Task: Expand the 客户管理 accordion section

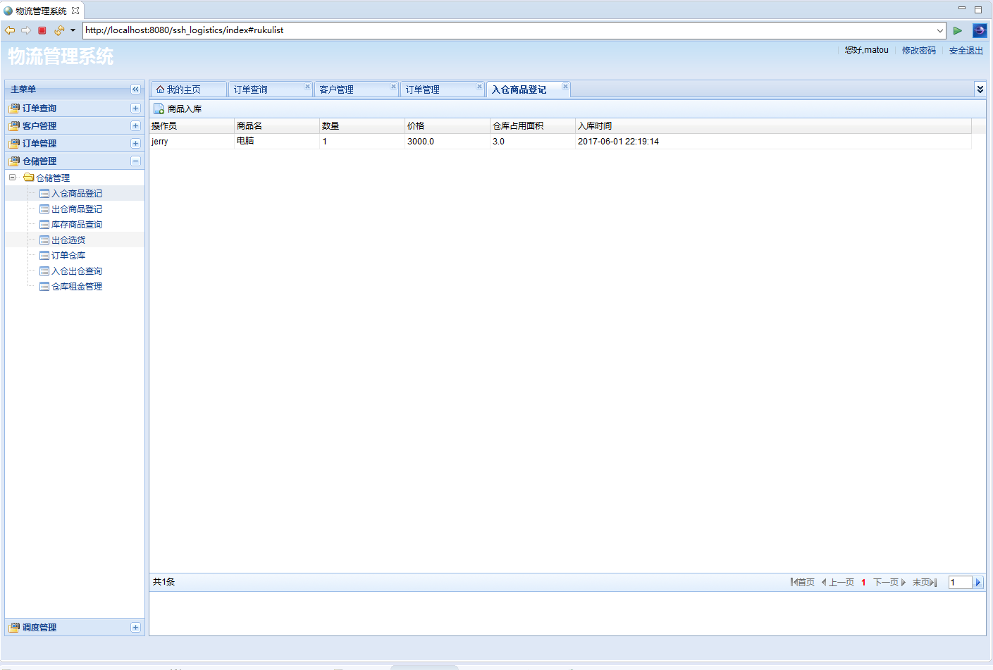Action: click(x=135, y=126)
